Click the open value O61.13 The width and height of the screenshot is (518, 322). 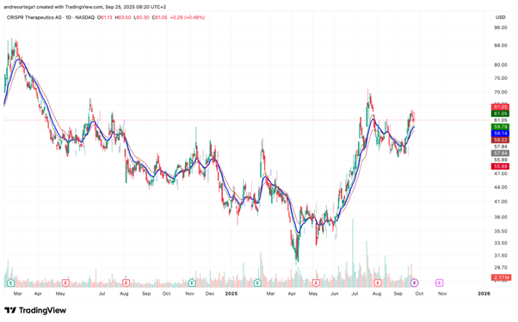(x=104, y=17)
